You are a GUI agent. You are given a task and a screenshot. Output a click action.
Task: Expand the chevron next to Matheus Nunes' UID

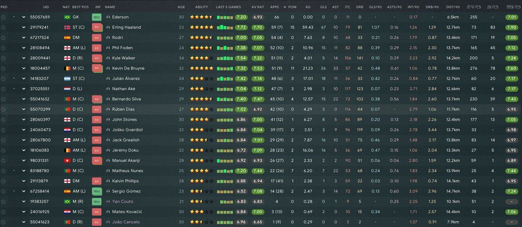pyautogui.click(x=24, y=171)
